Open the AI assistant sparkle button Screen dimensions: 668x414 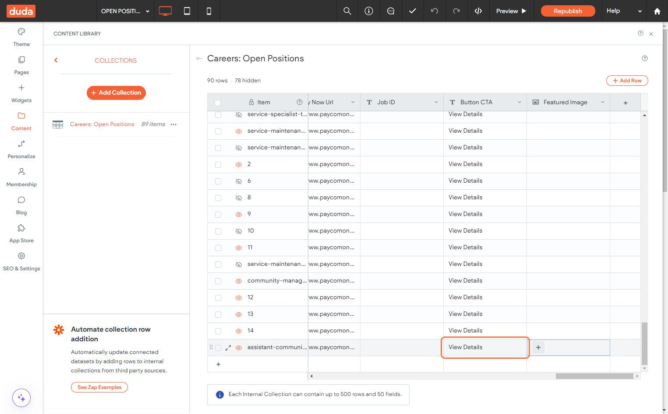coord(21,398)
